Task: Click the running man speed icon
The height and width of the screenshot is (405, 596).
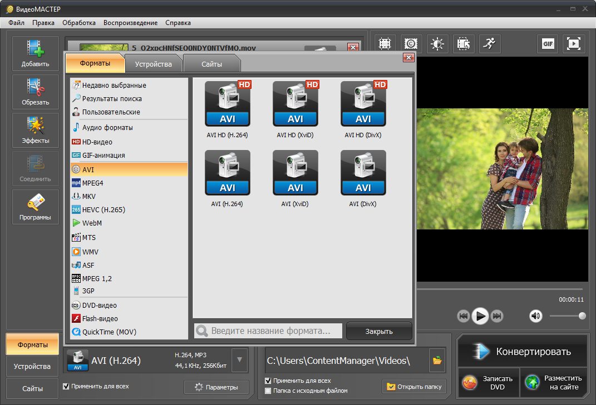Action: click(x=490, y=44)
